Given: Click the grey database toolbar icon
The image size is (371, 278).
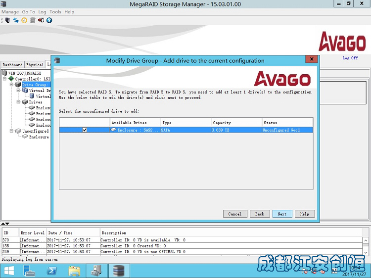Looking at the screenshot, I should point(33,20).
